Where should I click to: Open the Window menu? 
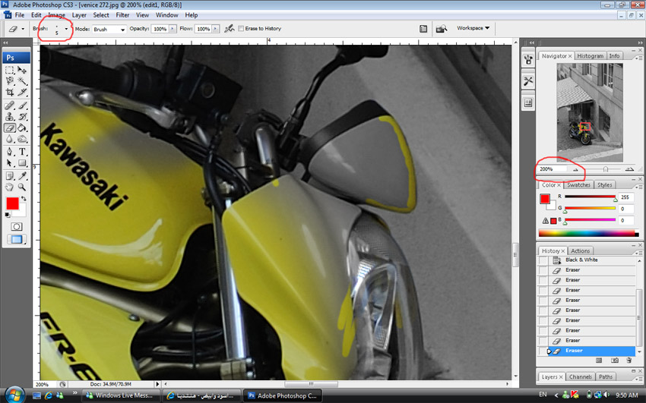(167, 15)
